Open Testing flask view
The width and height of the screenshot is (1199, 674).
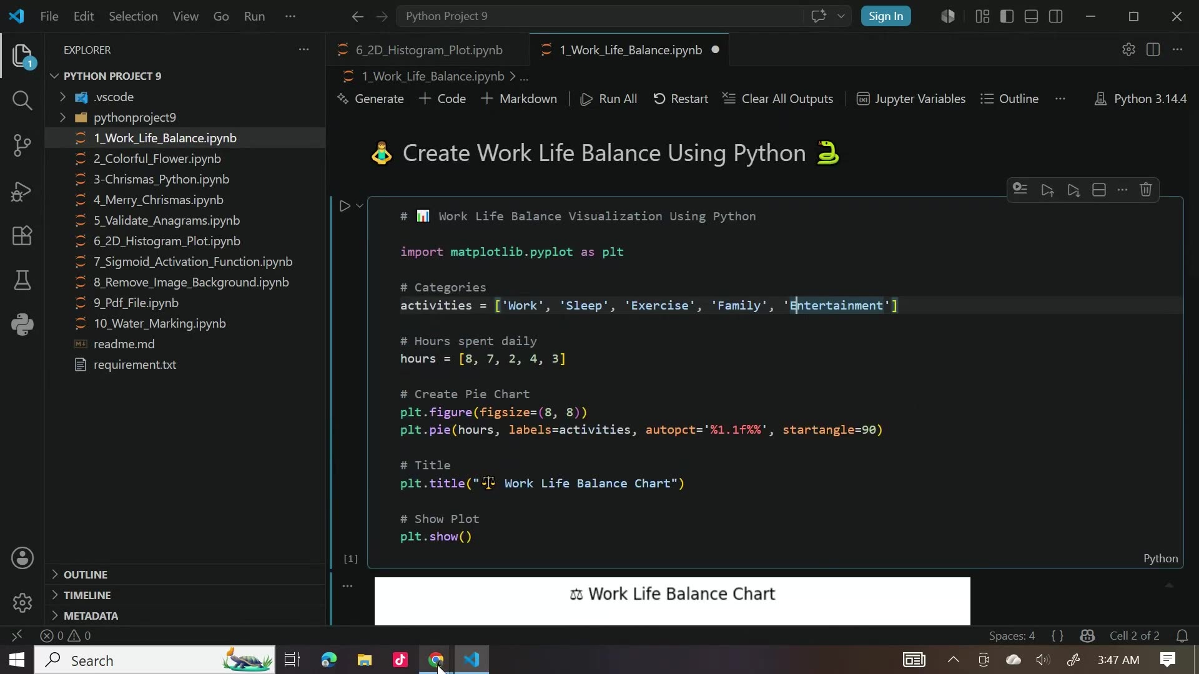click(22, 281)
